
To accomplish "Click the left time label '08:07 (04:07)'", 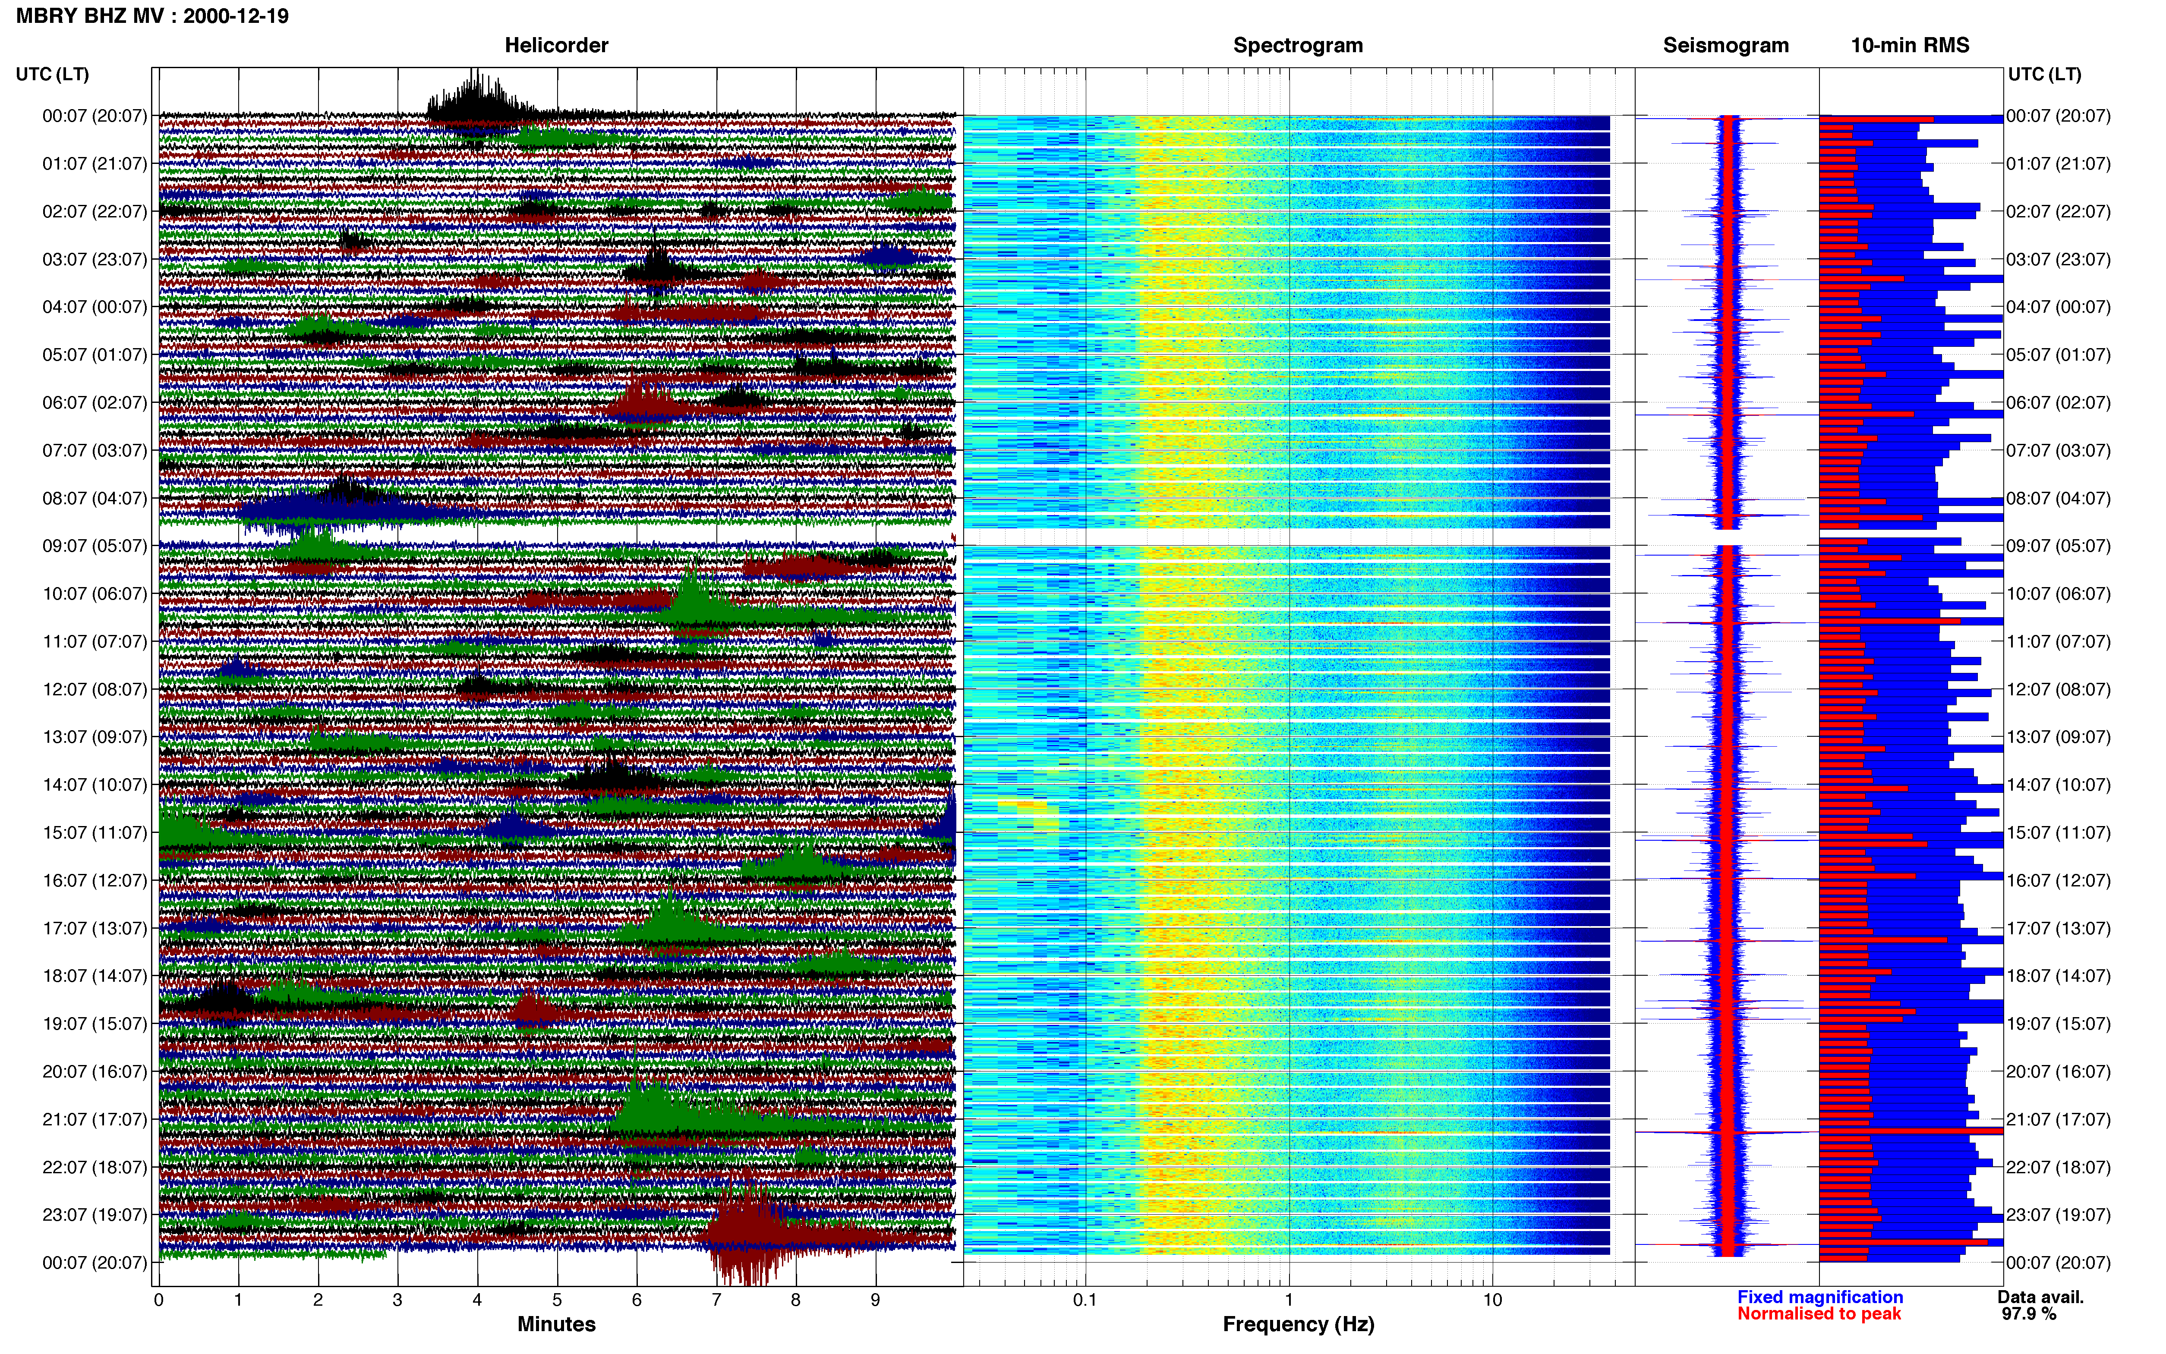I will coord(94,498).
